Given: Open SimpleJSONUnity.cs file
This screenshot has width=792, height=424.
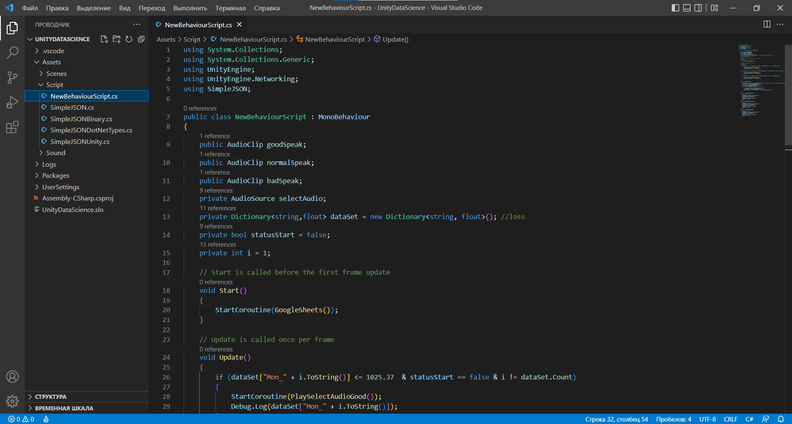Looking at the screenshot, I should [x=87, y=141].
